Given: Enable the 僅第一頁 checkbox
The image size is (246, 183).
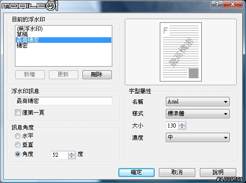Looking at the screenshot, I should point(18,112).
